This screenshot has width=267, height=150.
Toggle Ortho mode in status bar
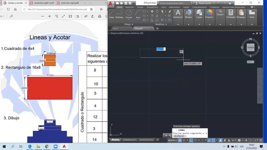191,140
